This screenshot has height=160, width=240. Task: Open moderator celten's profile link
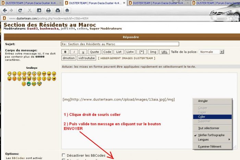click(x=82, y=29)
